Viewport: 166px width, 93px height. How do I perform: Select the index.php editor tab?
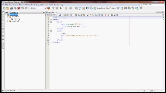click(x=51, y=12)
